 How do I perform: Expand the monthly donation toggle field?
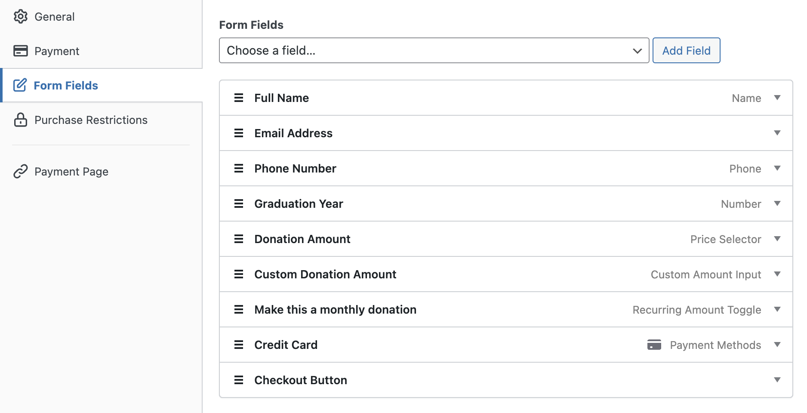point(777,309)
